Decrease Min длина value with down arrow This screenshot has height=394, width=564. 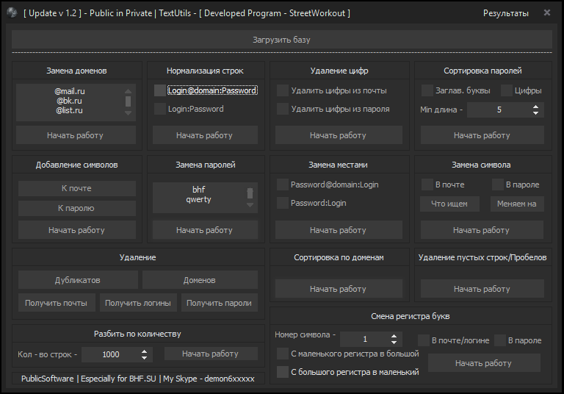pos(535,113)
